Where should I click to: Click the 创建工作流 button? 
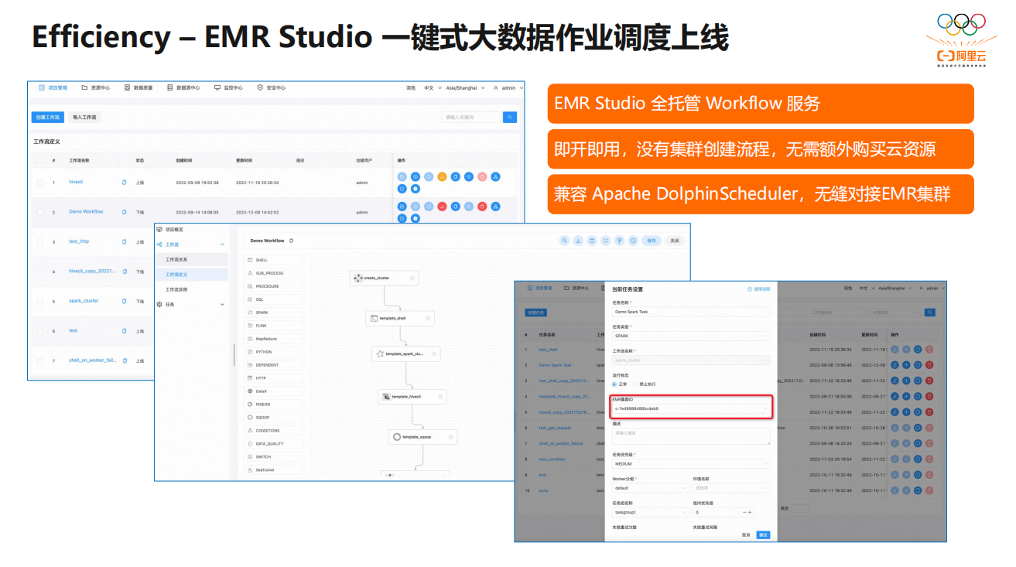(46, 117)
